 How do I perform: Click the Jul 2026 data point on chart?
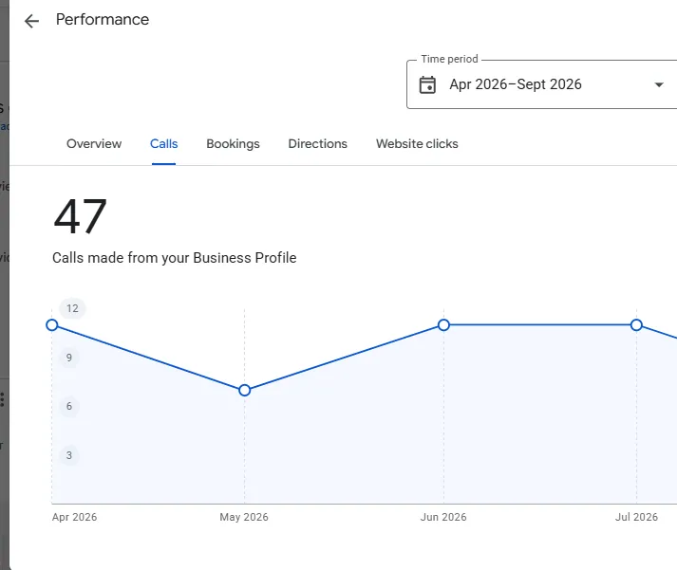636,325
